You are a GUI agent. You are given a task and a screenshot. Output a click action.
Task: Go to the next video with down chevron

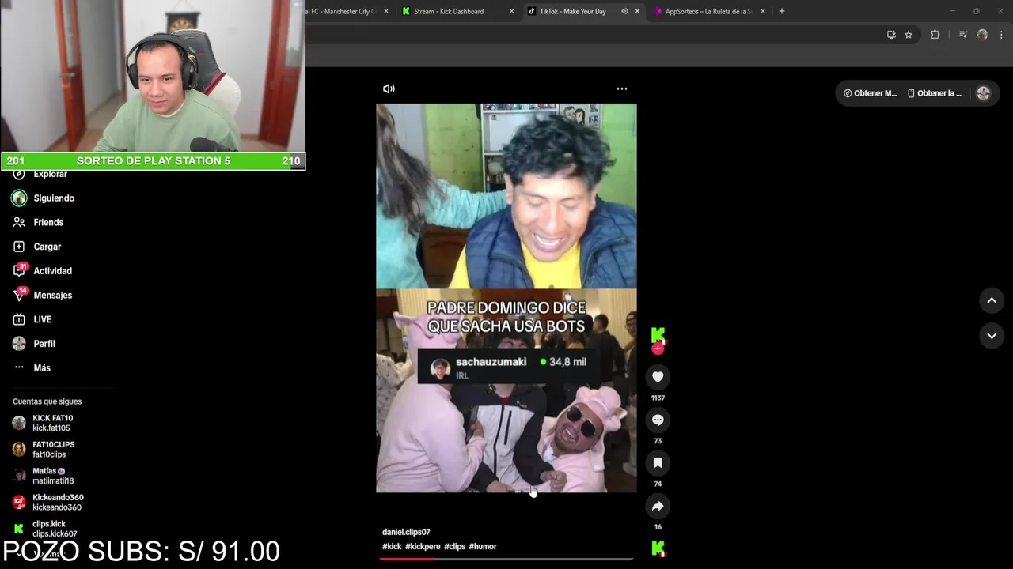click(x=992, y=336)
